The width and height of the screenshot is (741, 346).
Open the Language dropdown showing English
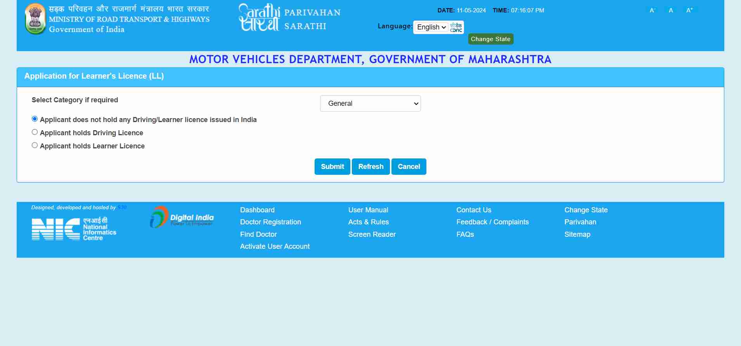pyautogui.click(x=431, y=27)
